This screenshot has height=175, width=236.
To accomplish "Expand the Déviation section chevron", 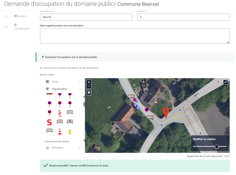I will click(x=80, y=148).
